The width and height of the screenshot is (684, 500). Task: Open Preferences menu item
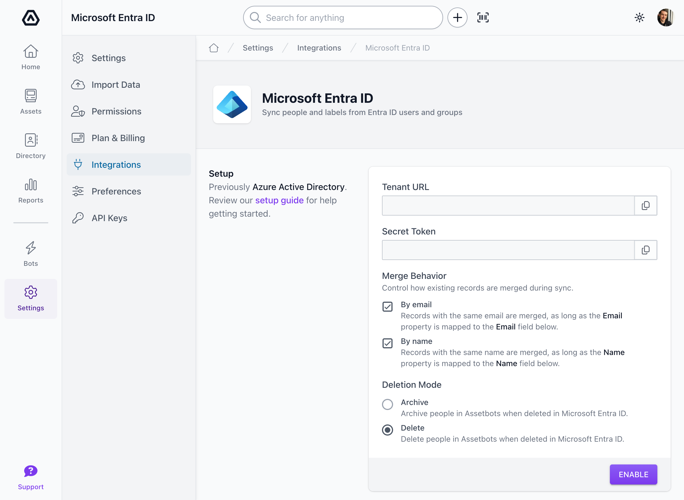click(x=129, y=191)
